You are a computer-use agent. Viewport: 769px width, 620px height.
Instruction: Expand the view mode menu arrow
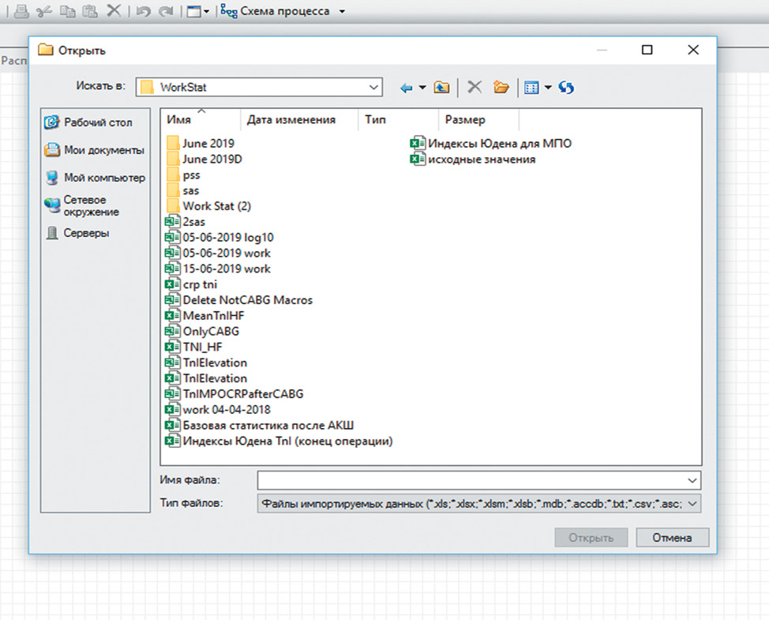point(547,88)
